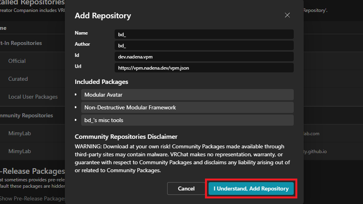363x204 pixels.
Task: Close the Add Repository dialog with X
Action: [x=287, y=15]
